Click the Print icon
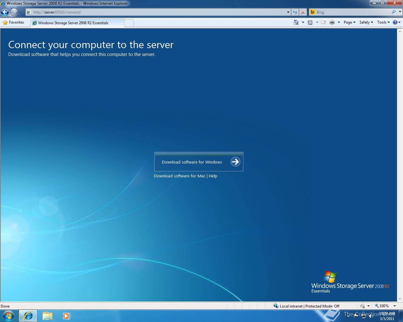 332,22
